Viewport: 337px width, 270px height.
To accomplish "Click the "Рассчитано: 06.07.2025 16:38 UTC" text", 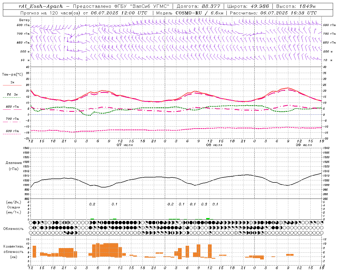I will click(x=273, y=13).
